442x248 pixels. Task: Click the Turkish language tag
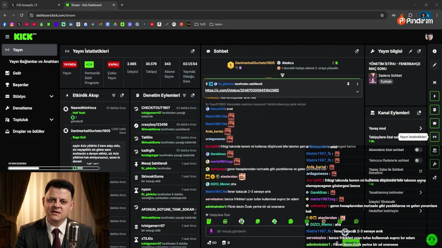pos(386,82)
